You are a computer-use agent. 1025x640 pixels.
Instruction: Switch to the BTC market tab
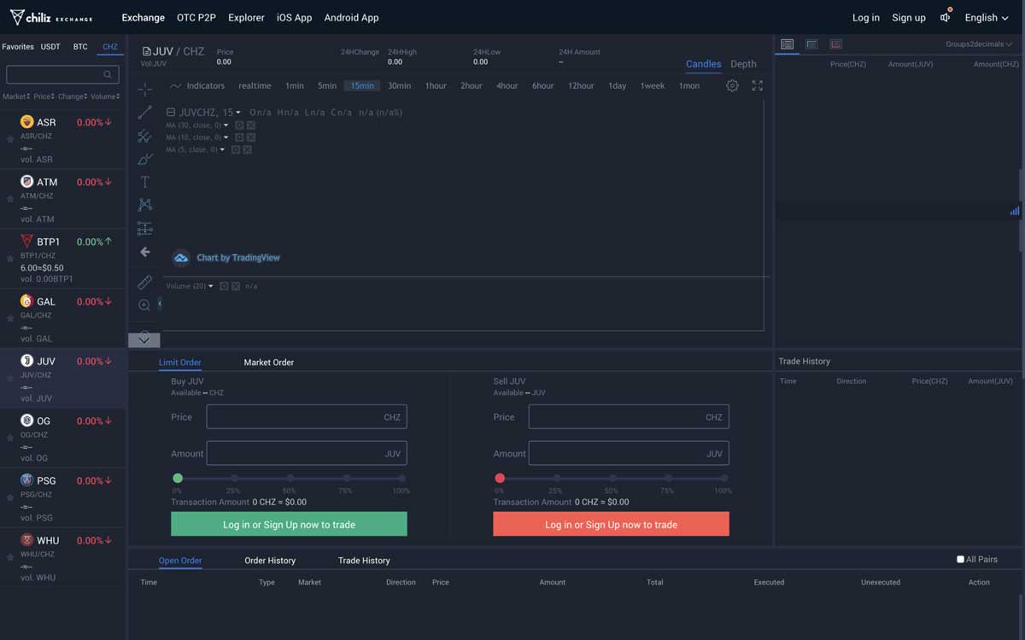click(80, 47)
